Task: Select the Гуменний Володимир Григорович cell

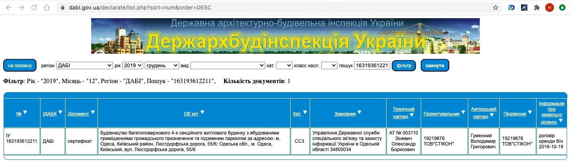Action: pyautogui.click(x=483, y=141)
